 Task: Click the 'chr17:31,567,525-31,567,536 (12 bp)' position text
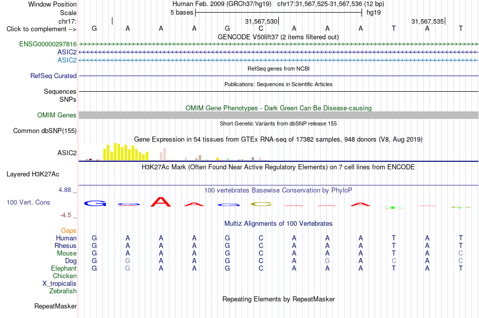click(x=331, y=4)
